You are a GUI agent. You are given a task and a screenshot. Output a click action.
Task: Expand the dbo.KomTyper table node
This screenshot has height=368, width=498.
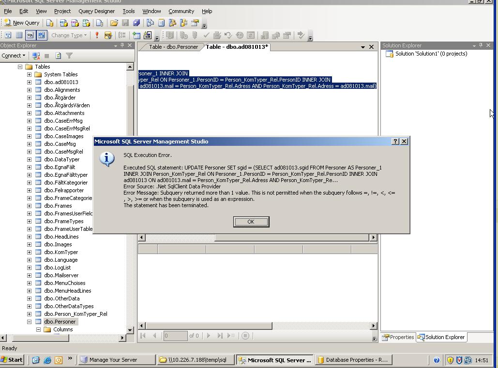[29, 252]
